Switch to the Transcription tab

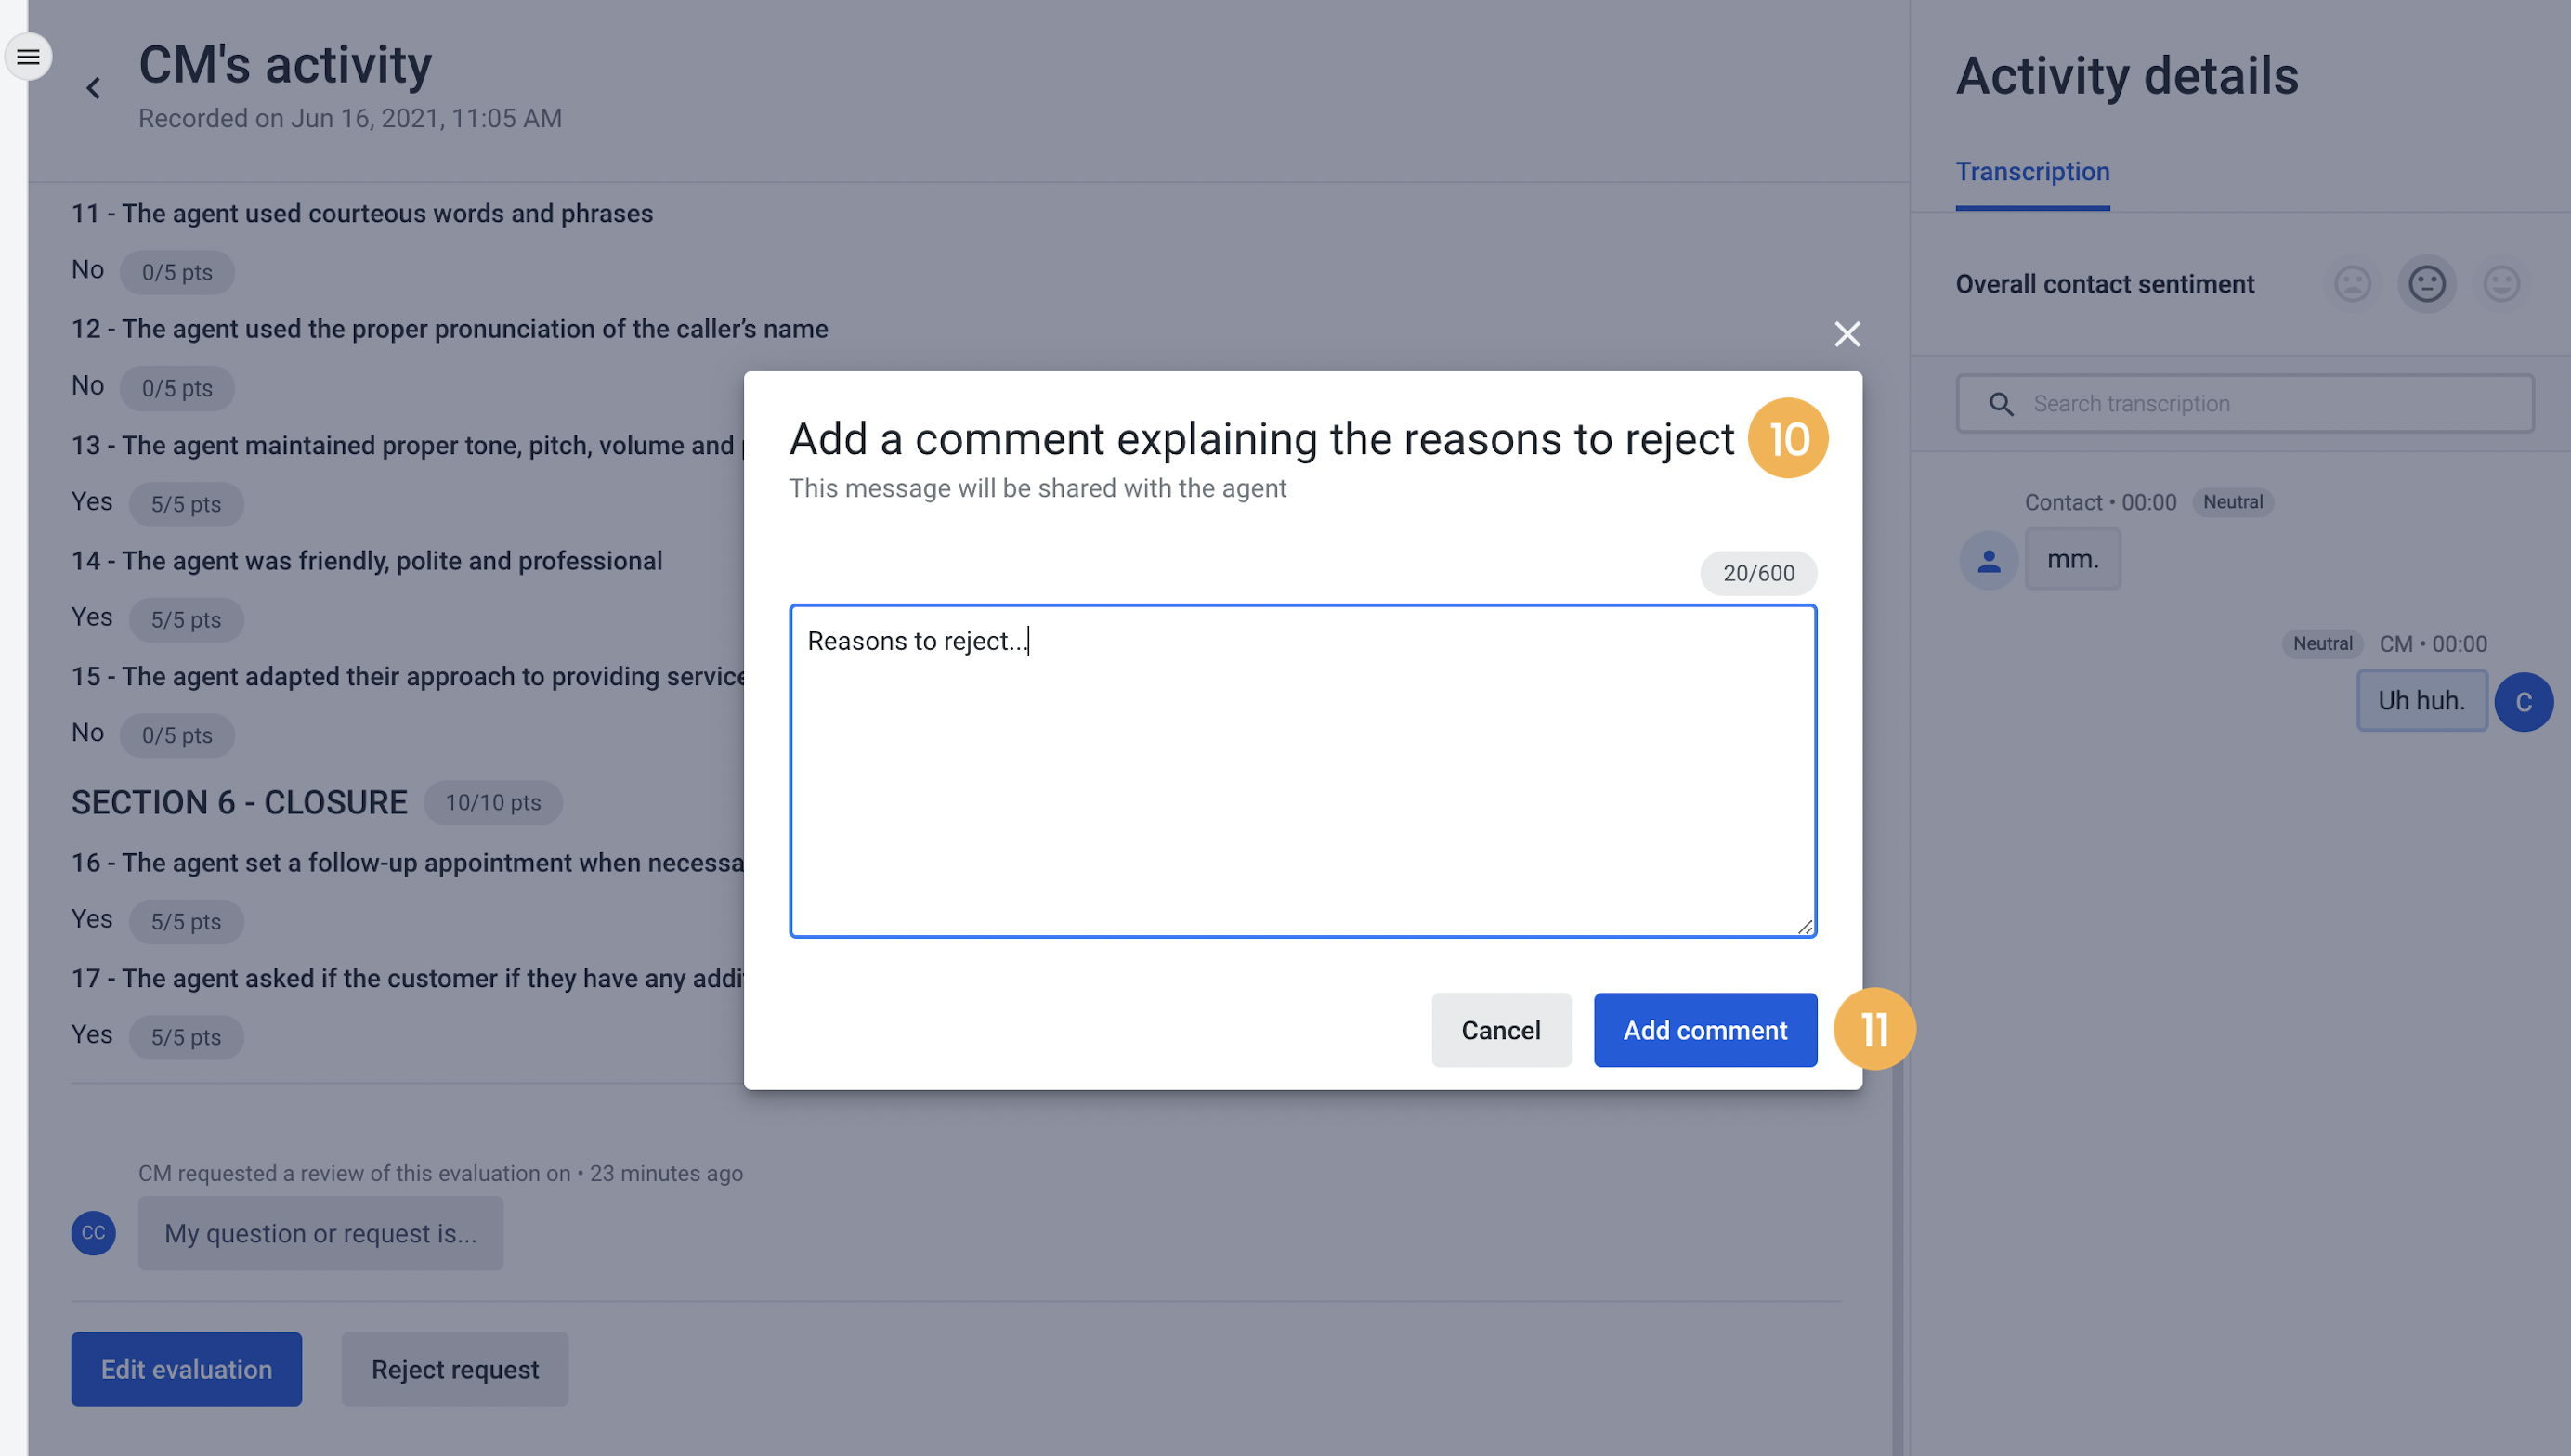[x=2032, y=171]
